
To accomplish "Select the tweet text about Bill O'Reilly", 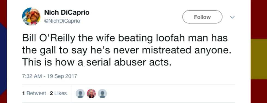I will tap(127, 50).
